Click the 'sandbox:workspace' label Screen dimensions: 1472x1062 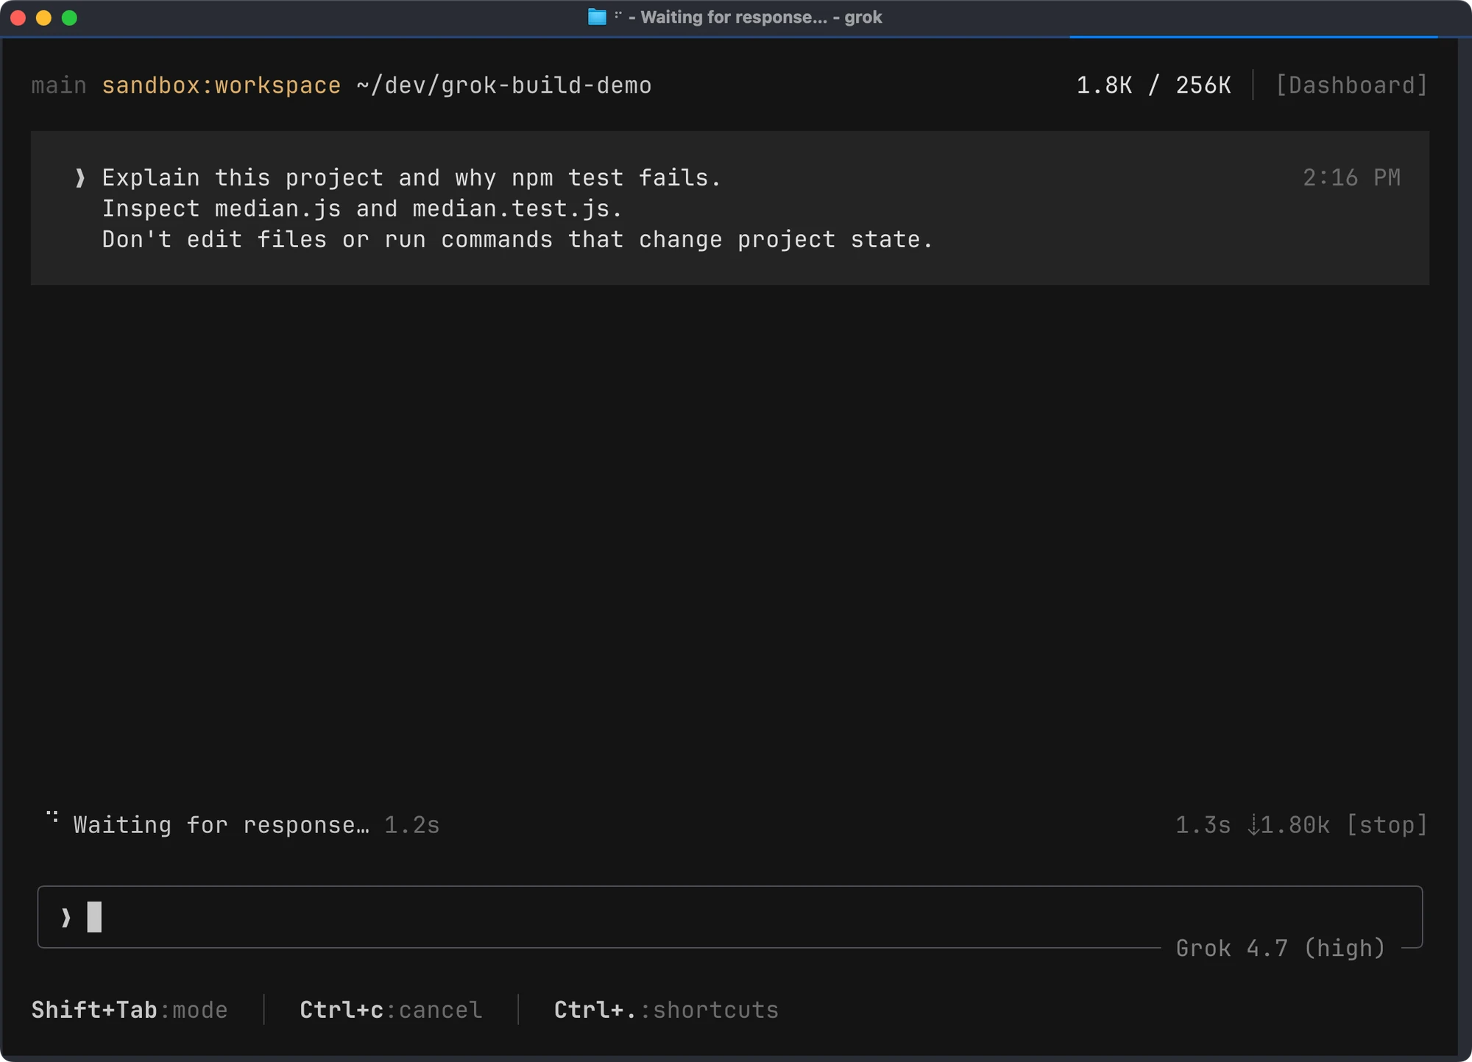pyautogui.click(x=222, y=85)
